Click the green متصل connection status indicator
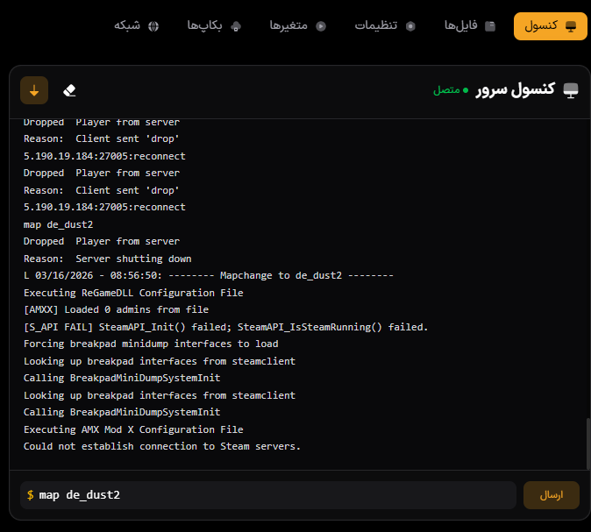 [x=451, y=90]
